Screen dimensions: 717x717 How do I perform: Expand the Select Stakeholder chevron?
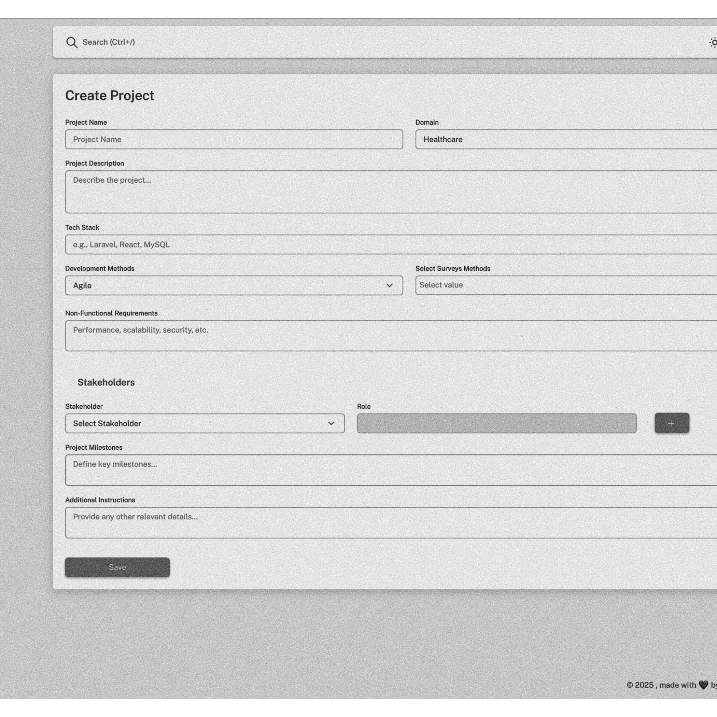click(x=331, y=423)
